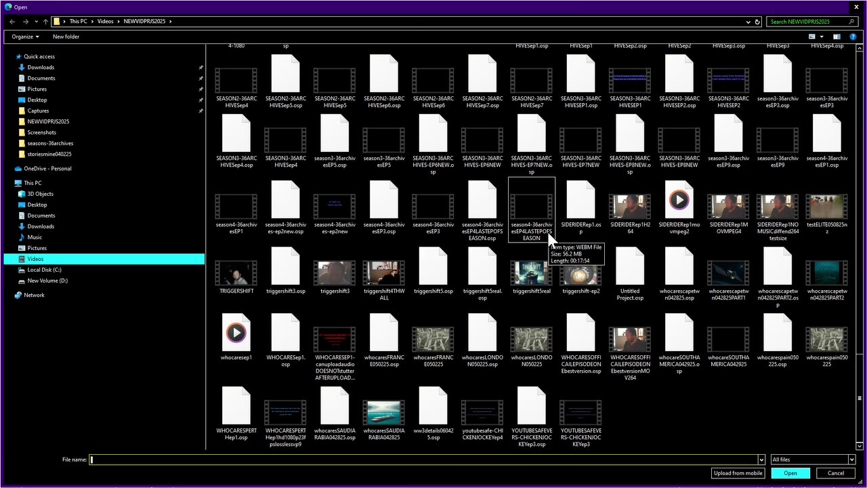Screen dimensions: 867x488
Task: Select YOUTUBESAFEVERS-CHICKENJOCKEYep3.osp file icon
Action: pos(531,405)
